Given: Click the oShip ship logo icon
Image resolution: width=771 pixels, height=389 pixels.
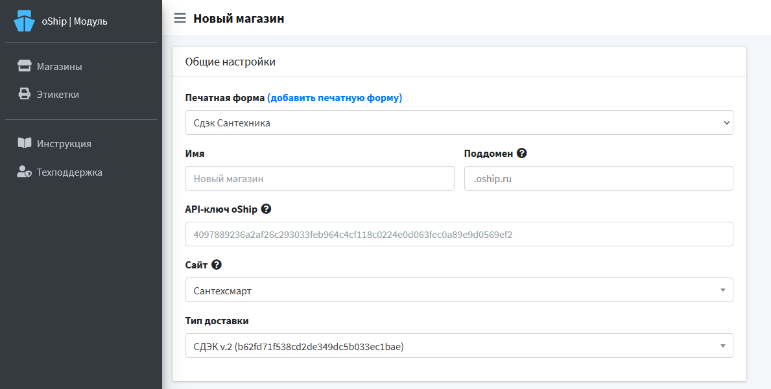Looking at the screenshot, I should [x=24, y=21].
